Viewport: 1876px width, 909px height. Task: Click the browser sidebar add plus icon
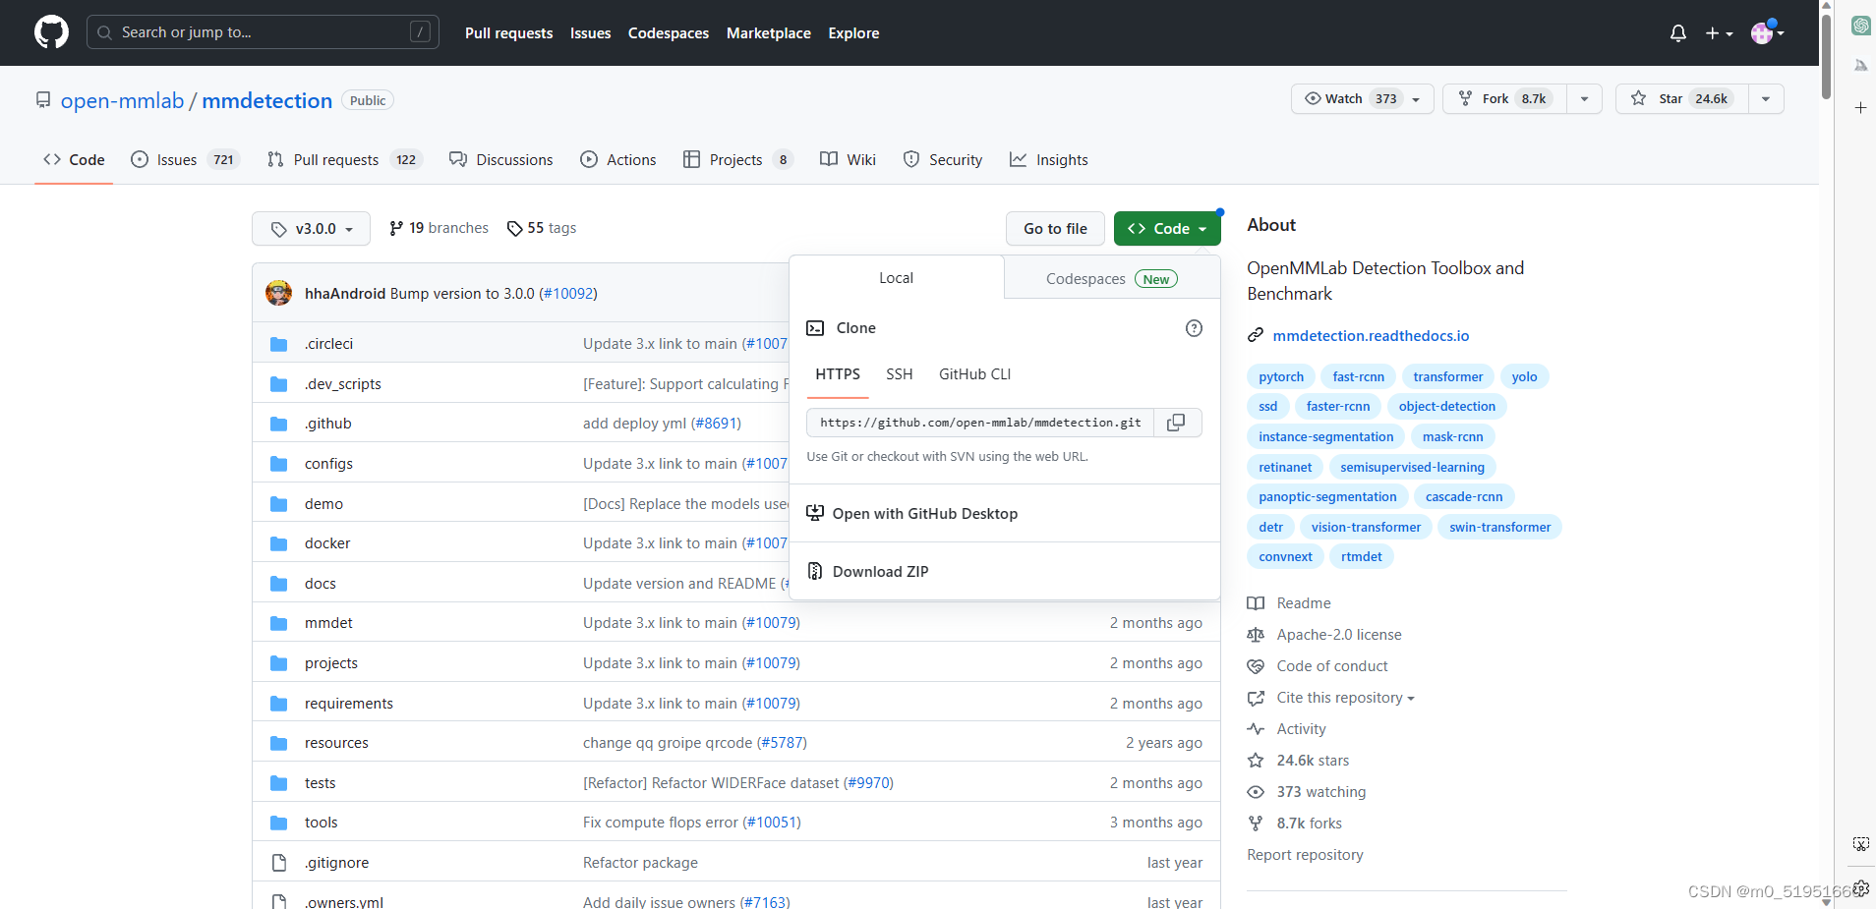tap(1860, 107)
